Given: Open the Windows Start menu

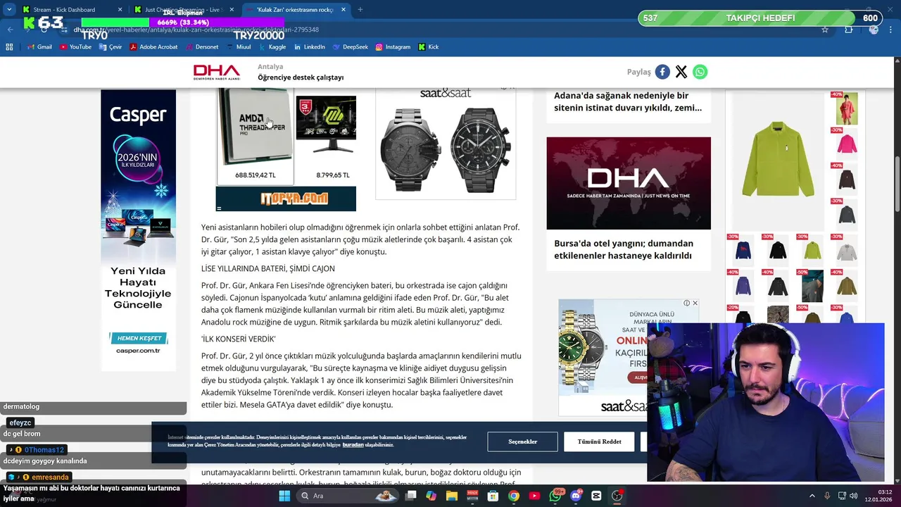Looking at the screenshot, I should coord(284,496).
